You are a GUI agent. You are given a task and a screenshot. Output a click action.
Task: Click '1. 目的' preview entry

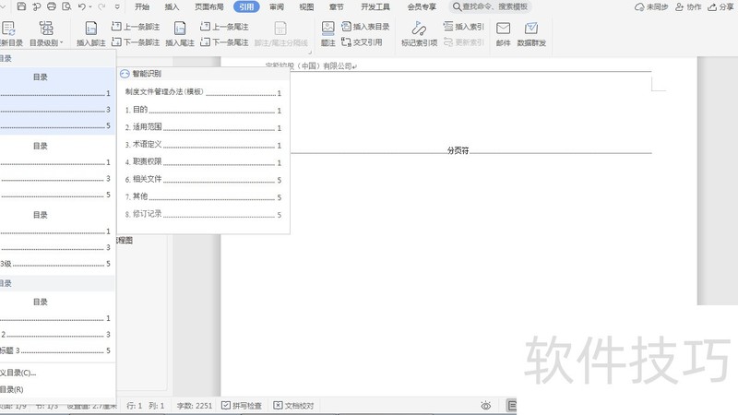point(203,110)
